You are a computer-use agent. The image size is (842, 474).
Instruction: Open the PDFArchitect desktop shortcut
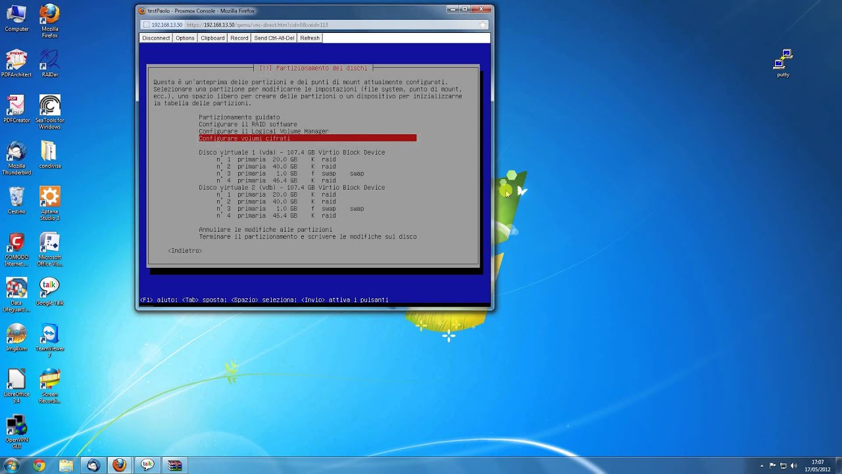click(x=16, y=63)
